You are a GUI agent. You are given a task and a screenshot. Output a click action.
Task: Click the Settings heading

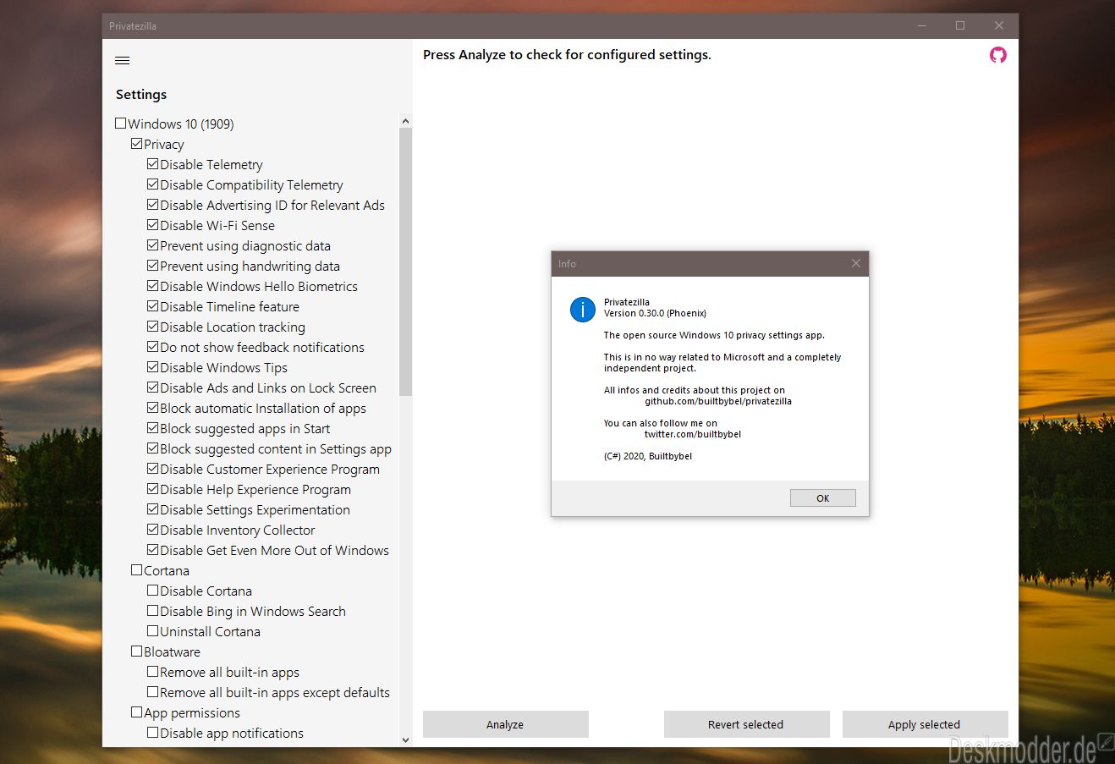pos(141,95)
